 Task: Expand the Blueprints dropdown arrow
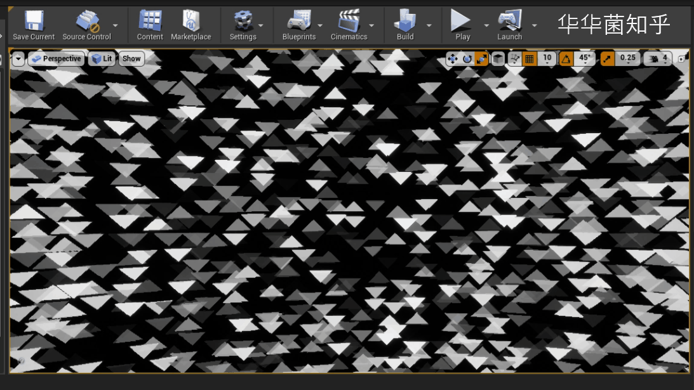point(320,25)
